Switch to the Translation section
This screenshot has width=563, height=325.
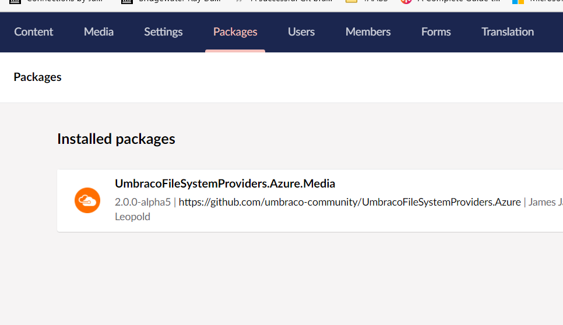pos(507,32)
